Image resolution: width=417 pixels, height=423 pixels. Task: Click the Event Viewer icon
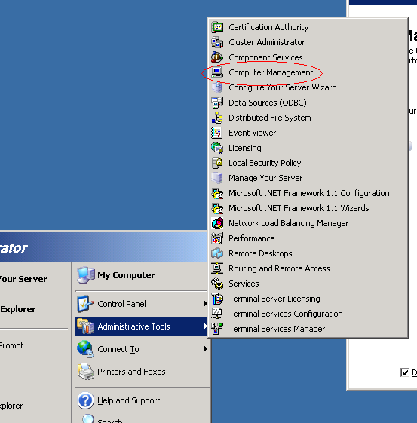(217, 133)
